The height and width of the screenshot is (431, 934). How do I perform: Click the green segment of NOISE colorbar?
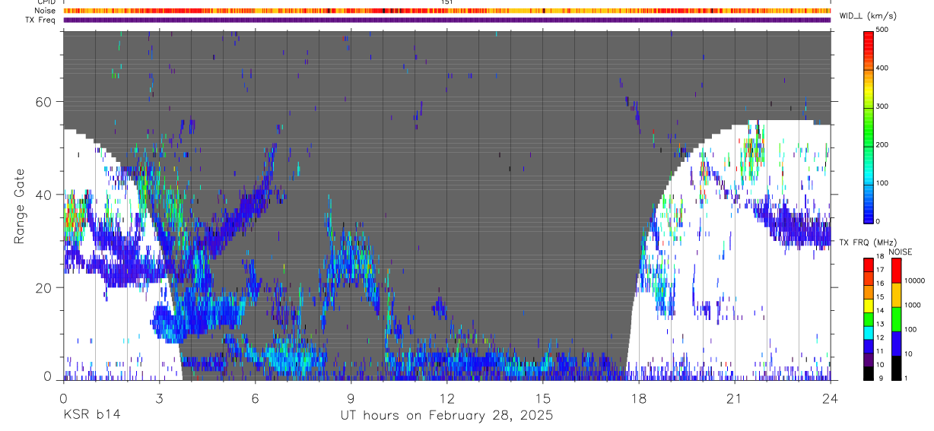[897, 319]
